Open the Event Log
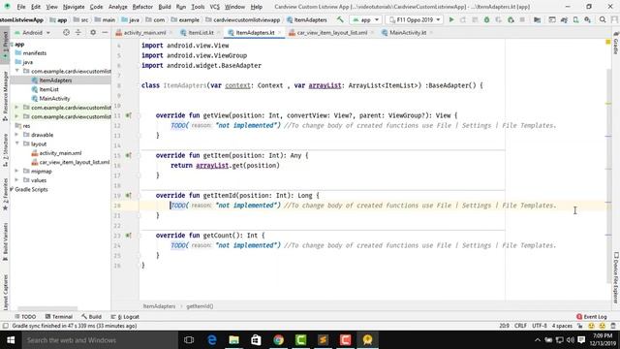620x349 pixels. [x=592, y=317]
